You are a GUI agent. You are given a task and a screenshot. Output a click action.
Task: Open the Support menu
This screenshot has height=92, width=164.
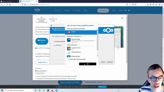point(67,10)
